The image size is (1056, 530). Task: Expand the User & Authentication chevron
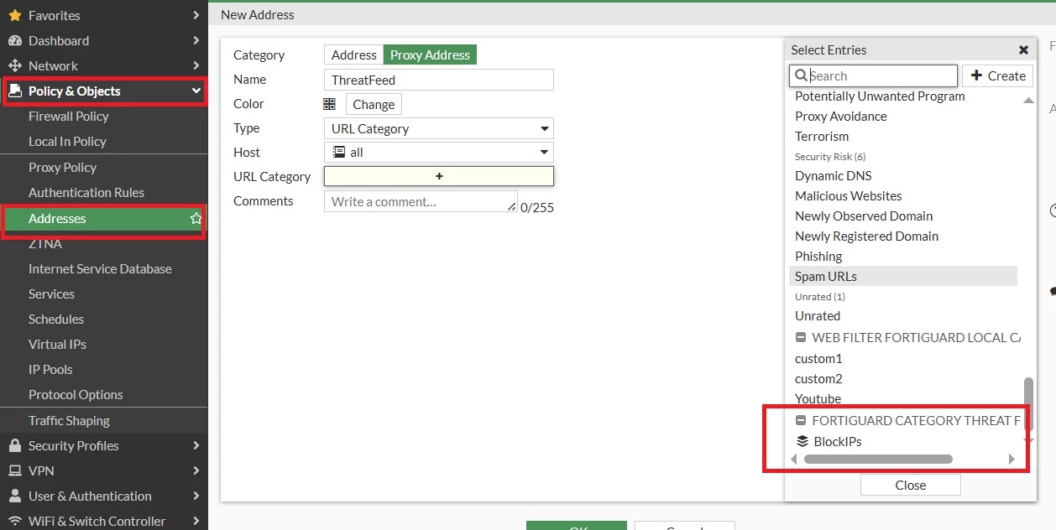click(x=196, y=496)
